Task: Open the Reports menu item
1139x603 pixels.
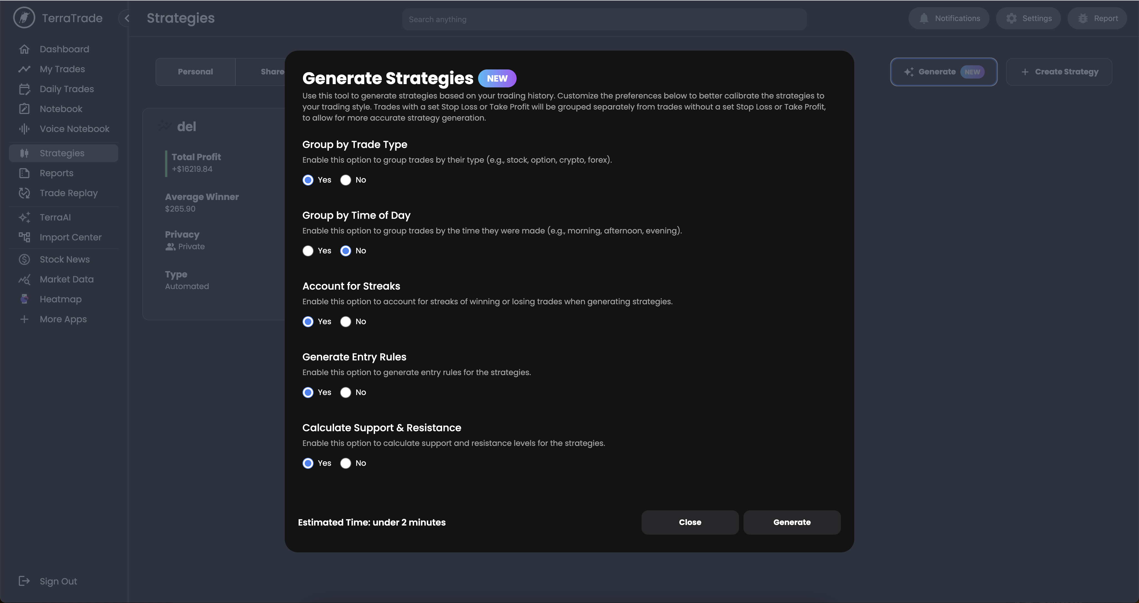Action: 57,173
